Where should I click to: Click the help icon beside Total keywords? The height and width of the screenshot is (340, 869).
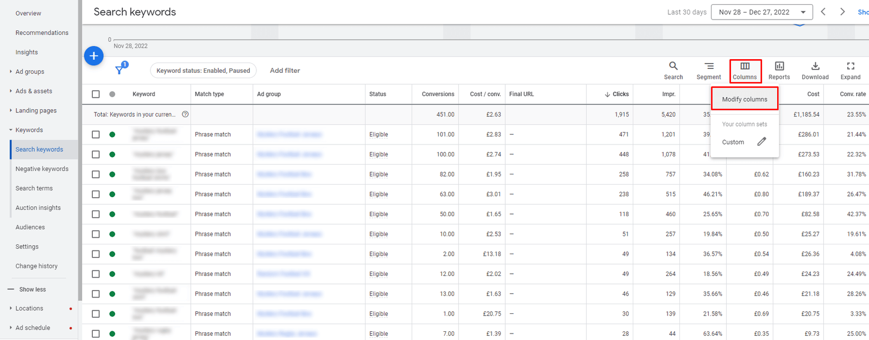point(185,115)
